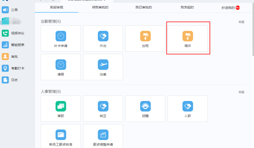Open the 离职 resignation form icon
Screen dimensions: 254x148
point(61,106)
